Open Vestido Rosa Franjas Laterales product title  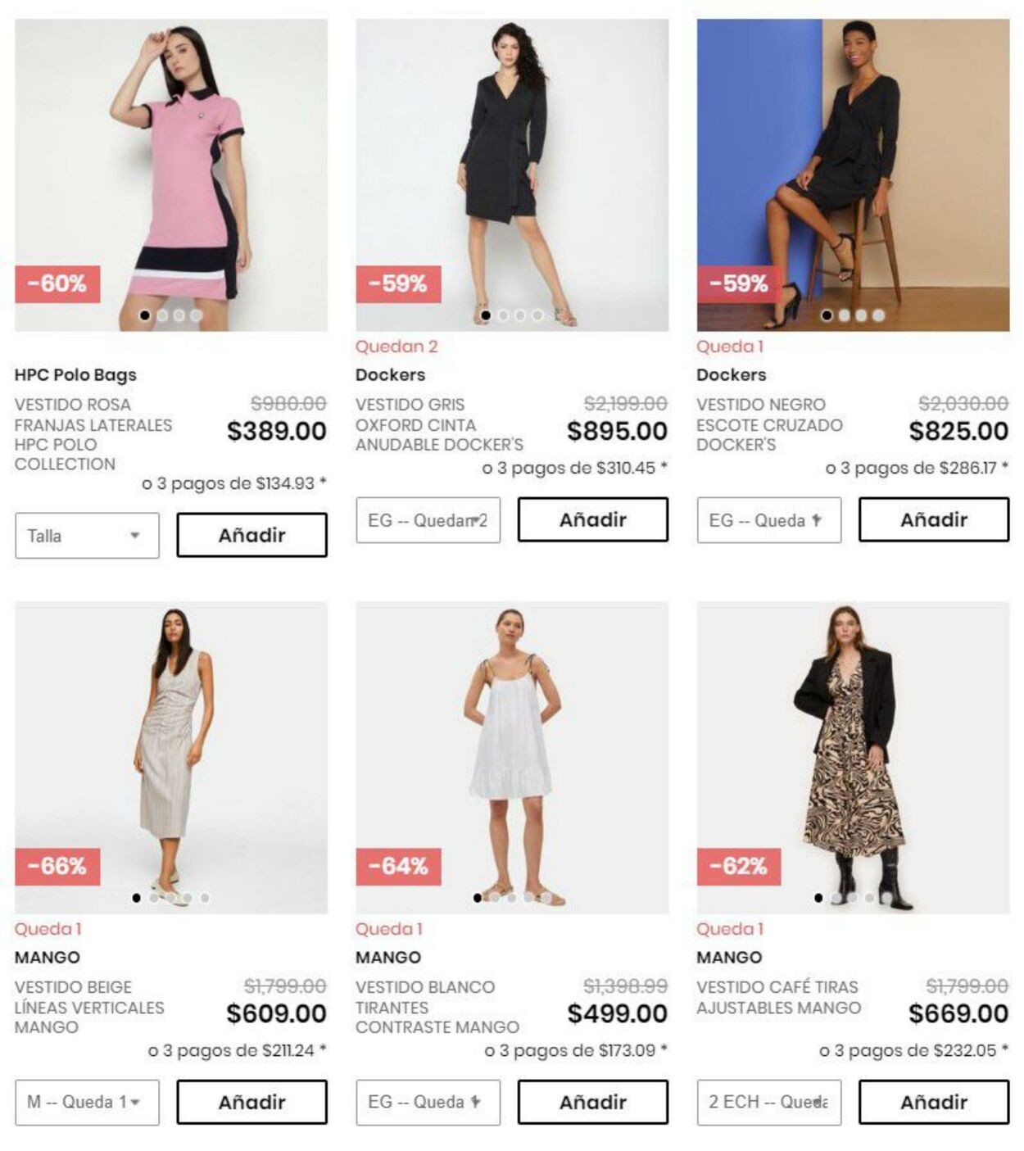coord(93,434)
